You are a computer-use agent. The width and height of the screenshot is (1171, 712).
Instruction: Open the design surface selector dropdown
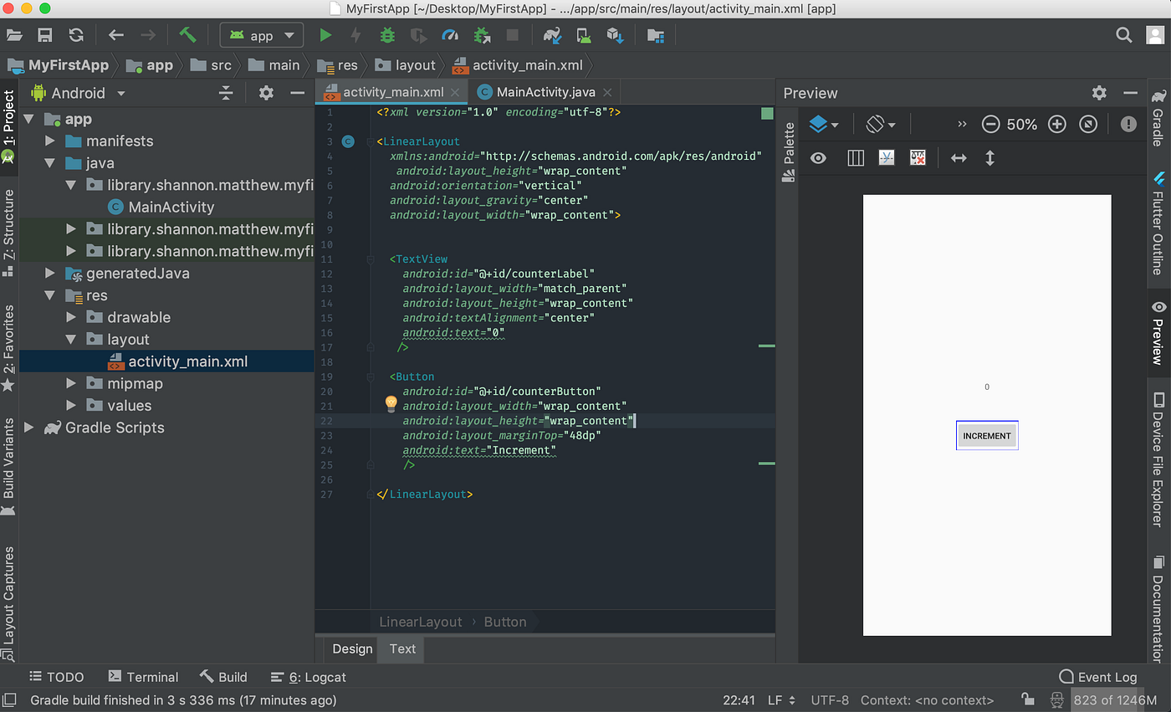tap(825, 124)
